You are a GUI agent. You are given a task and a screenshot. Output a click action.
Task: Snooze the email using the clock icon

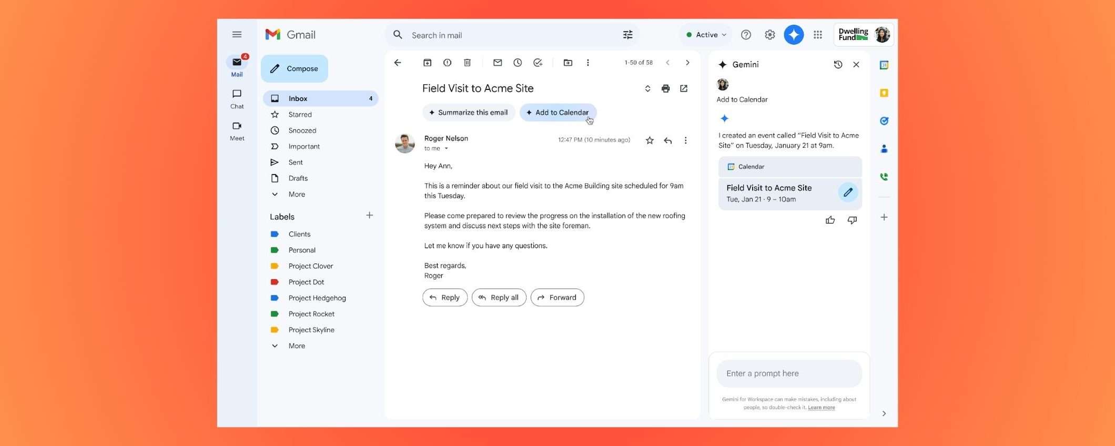tap(518, 63)
